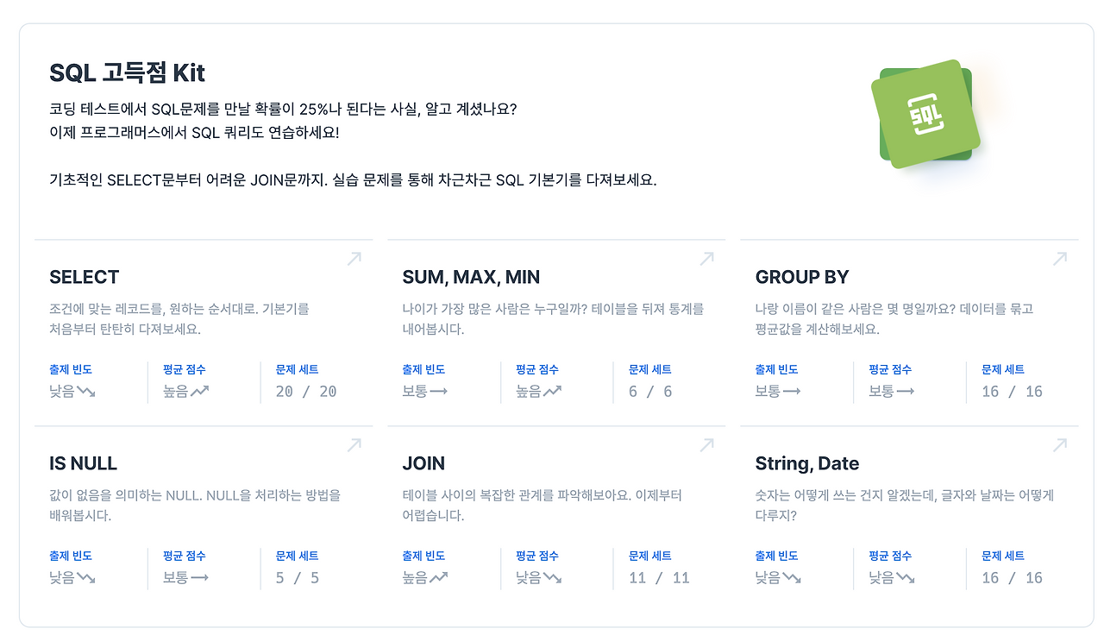Click the SQL 고득점 Kit heading
Screen dimensions: 1104x635
127,72
